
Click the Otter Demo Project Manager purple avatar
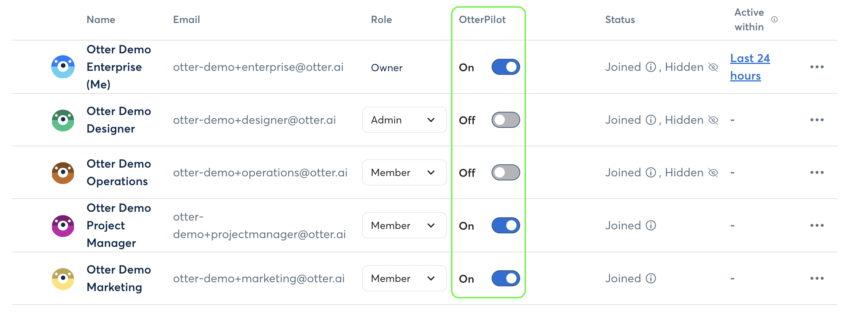63,225
